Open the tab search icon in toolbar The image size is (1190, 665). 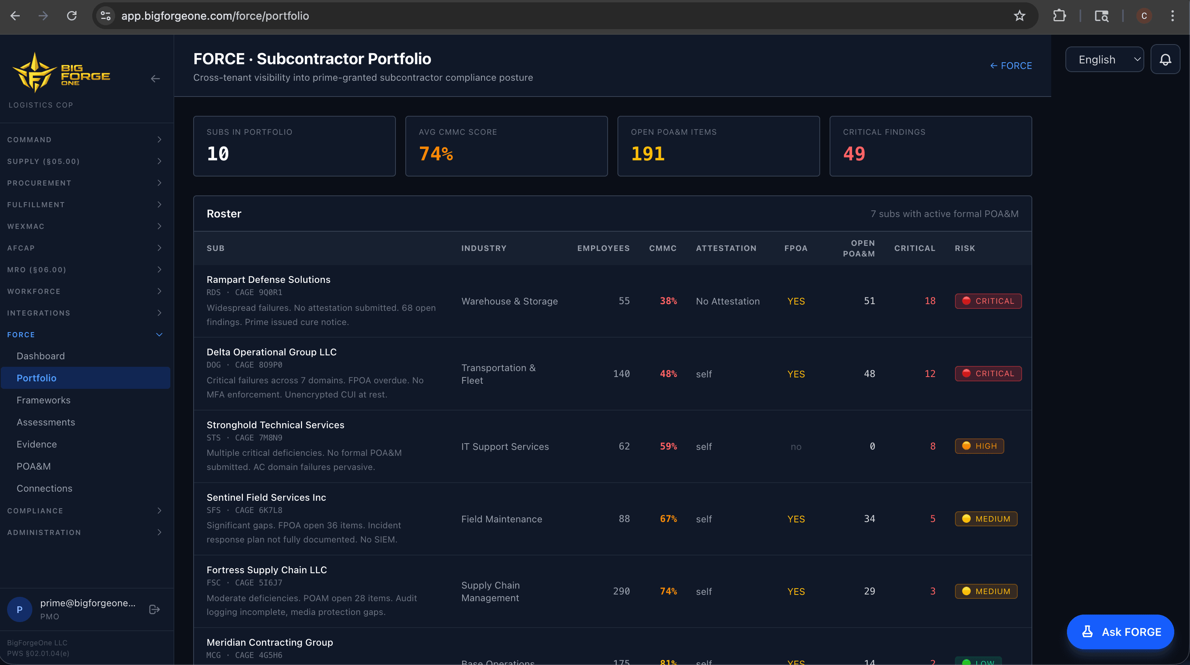(x=1101, y=16)
